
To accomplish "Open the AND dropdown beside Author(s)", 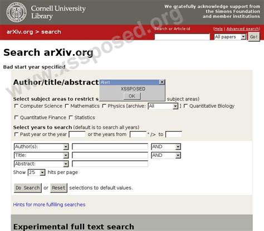I will click(166, 147).
